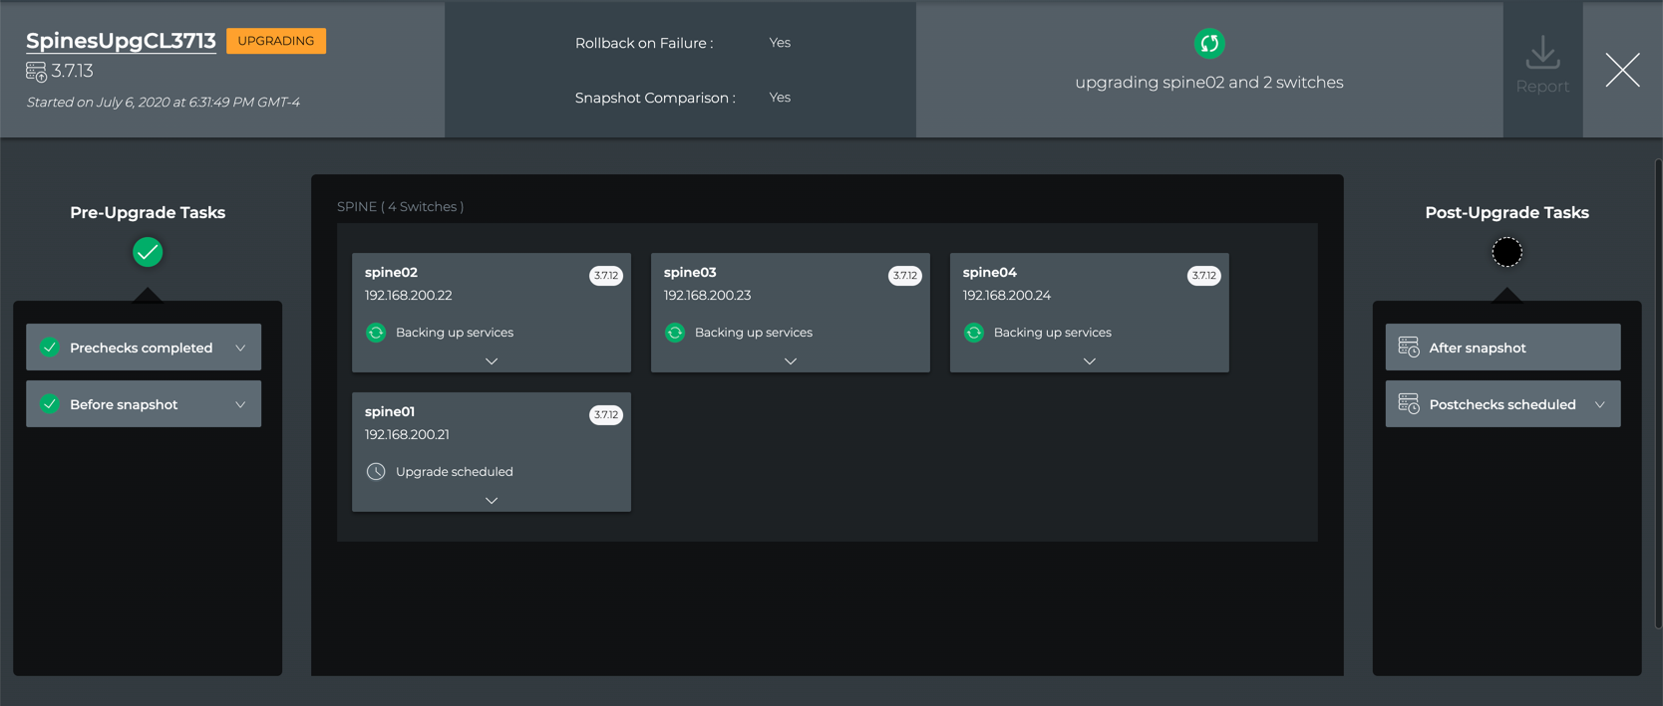Click the spine01 upgrade scheduled clock icon
This screenshot has width=1663, height=706.
376,472
